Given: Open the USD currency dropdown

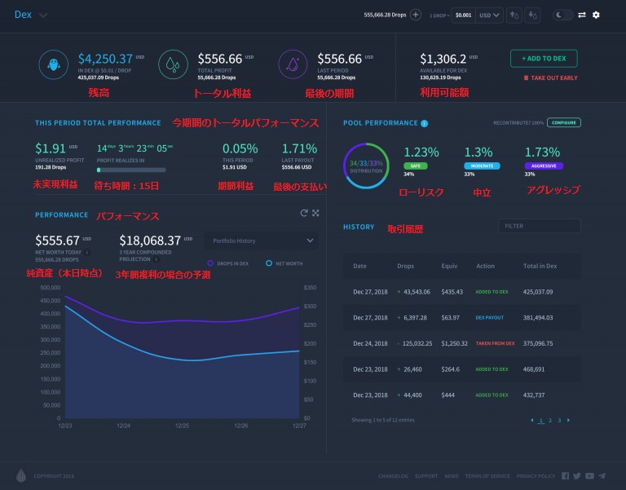Looking at the screenshot, I should pos(490,15).
